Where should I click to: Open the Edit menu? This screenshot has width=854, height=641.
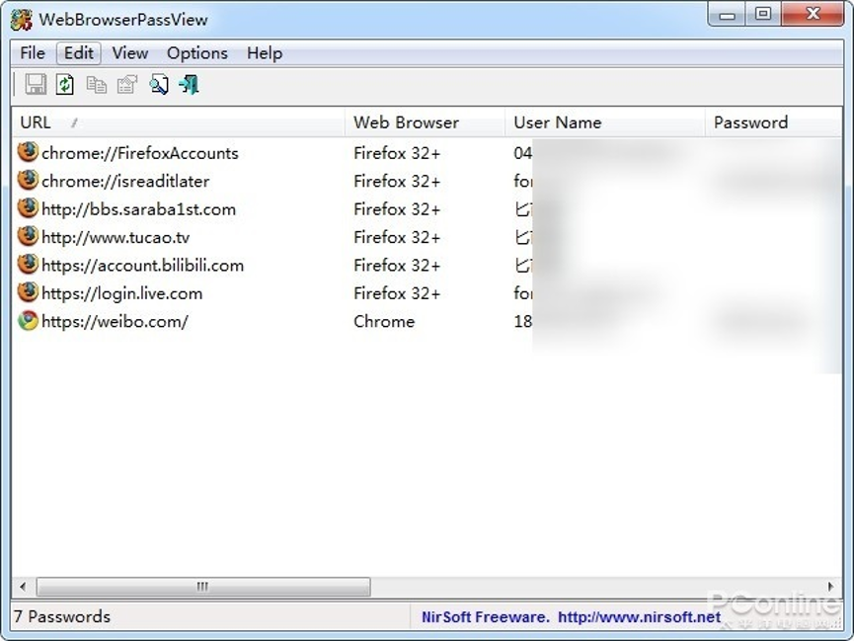pos(79,53)
